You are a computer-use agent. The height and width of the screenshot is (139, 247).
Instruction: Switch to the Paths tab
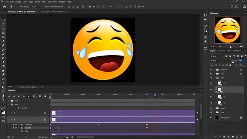[x=229, y=51]
